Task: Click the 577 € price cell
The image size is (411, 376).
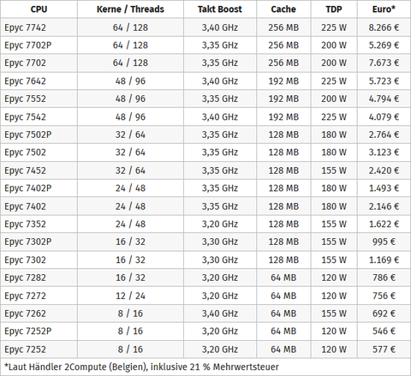Action: [384, 349]
